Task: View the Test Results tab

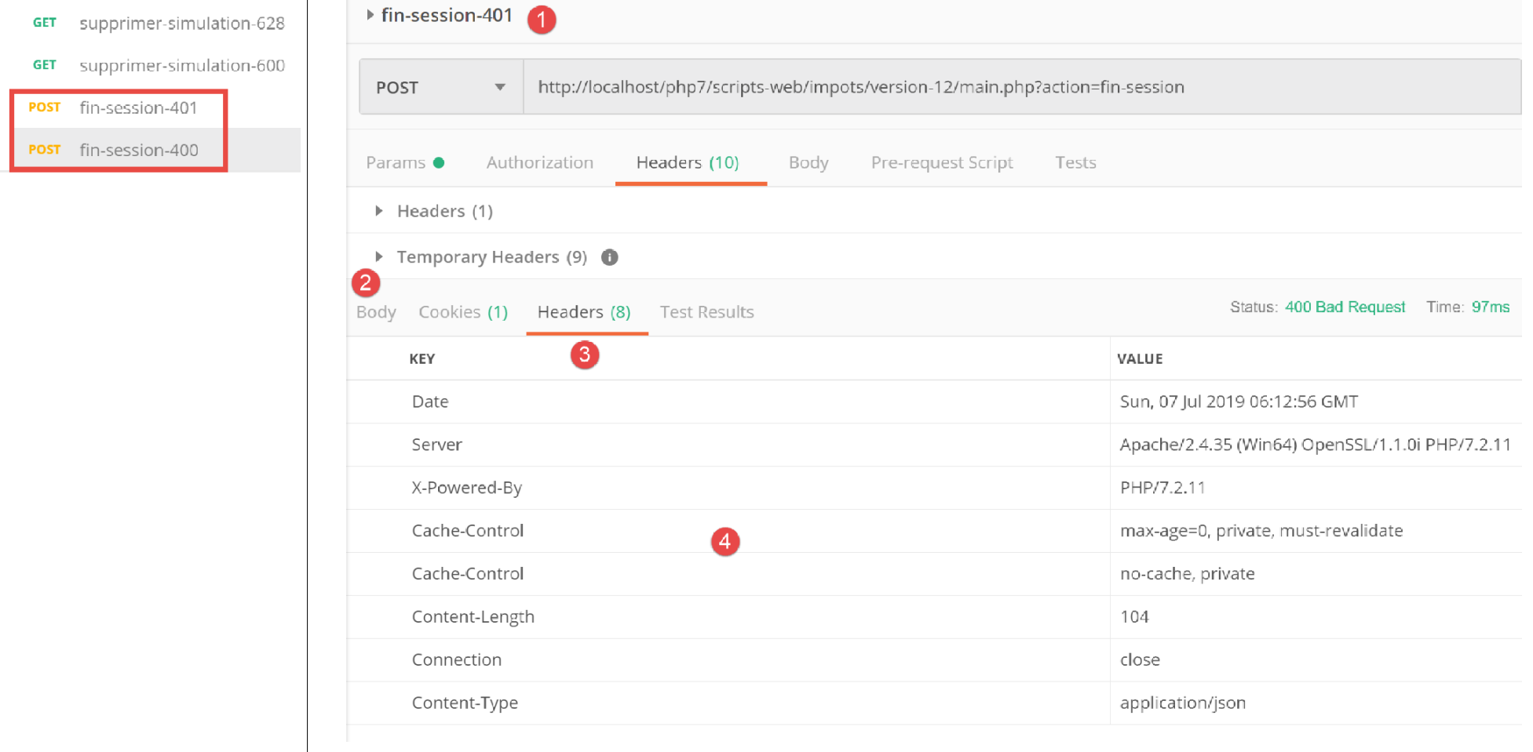Action: point(706,312)
